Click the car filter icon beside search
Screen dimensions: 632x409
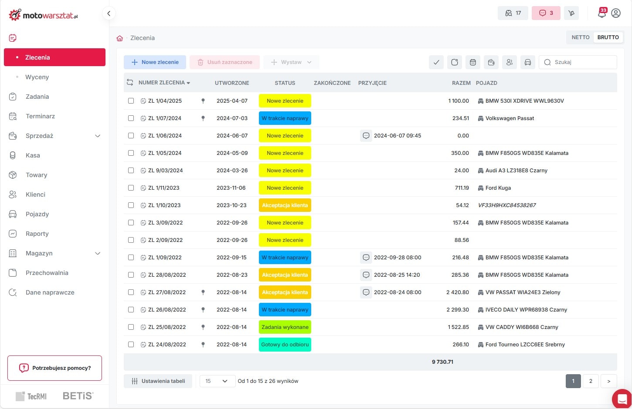527,62
